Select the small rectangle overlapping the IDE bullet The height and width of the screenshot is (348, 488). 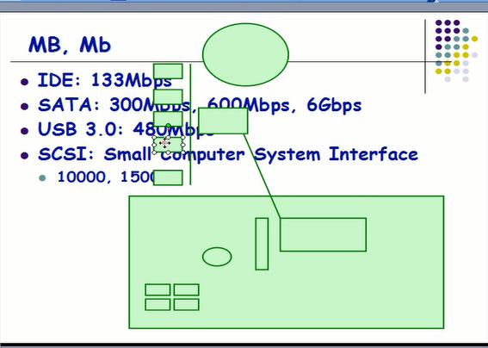click(x=168, y=71)
